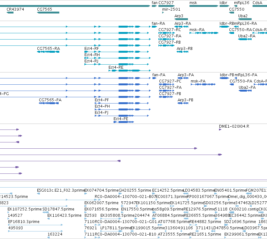Select the CR43974 gene label

(15, 9)
